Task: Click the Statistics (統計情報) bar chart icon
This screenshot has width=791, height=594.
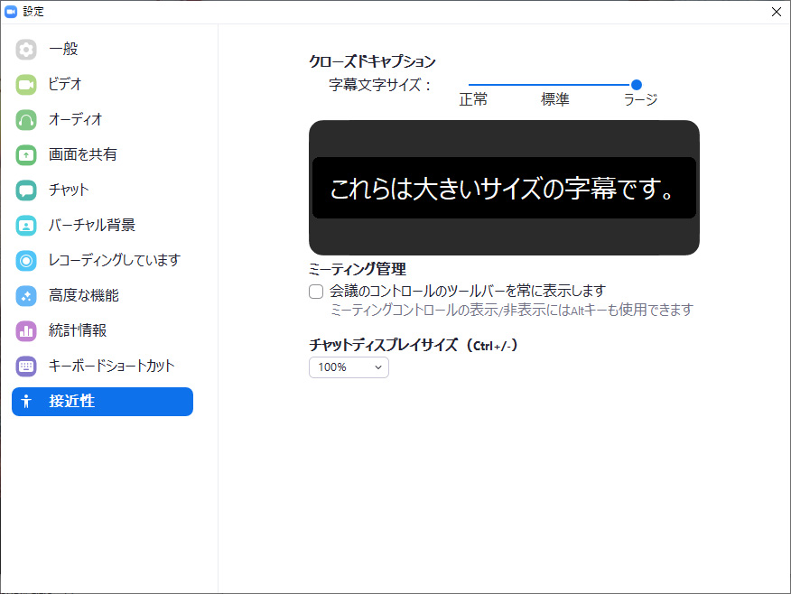Action: 26,331
